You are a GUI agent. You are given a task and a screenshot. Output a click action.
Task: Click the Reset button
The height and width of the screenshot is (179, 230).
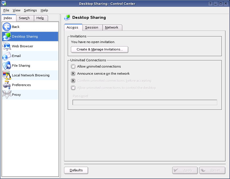tap(212, 170)
